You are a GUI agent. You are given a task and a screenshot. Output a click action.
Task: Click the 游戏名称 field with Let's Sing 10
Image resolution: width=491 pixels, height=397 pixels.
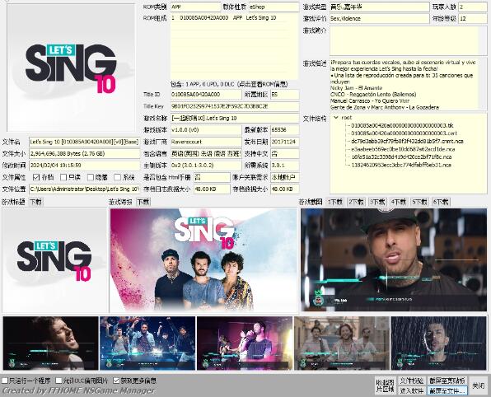point(235,119)
